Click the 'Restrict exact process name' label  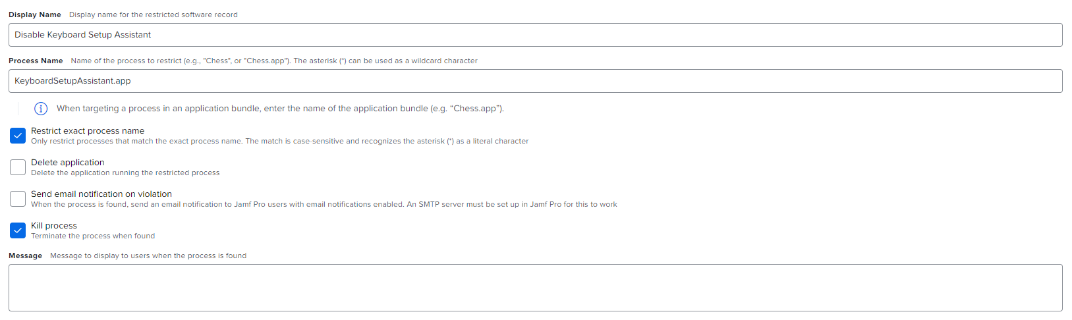88,131
